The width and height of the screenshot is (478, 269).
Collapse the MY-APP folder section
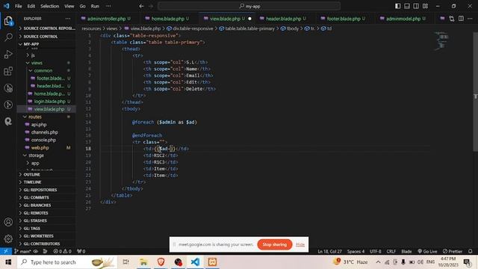(x=46, y=44)
